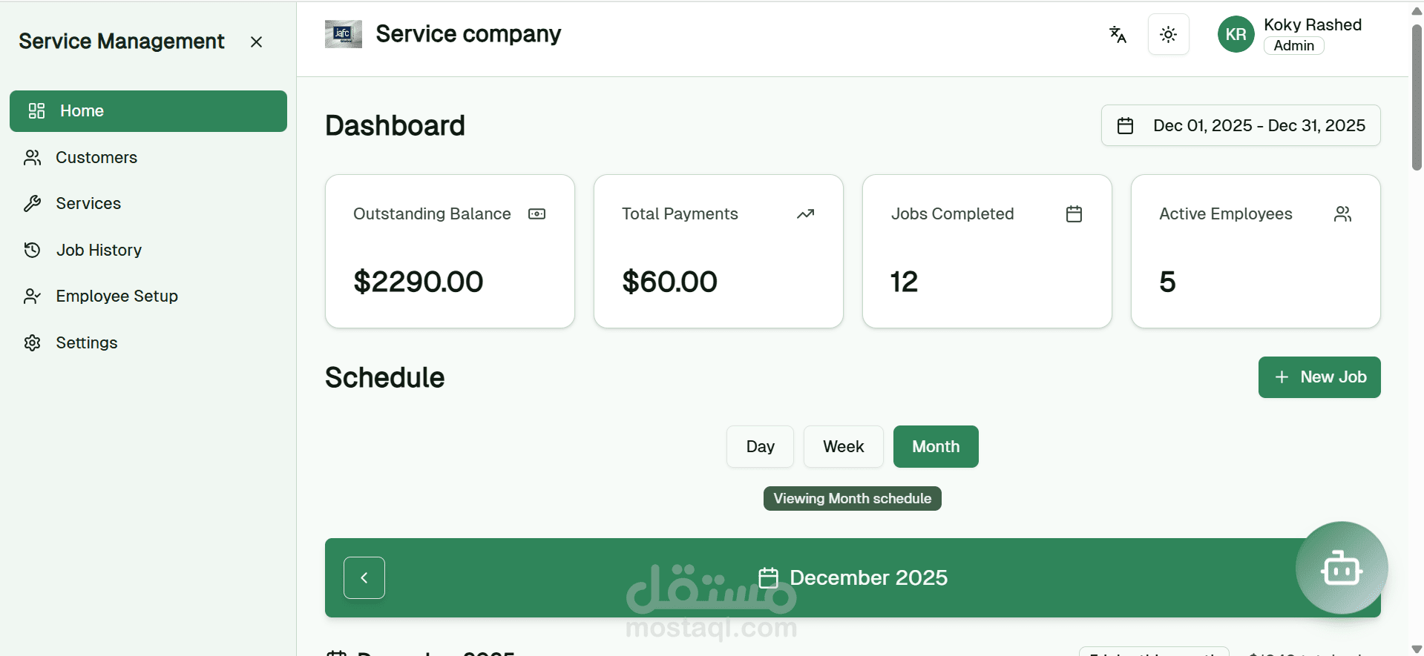Click the credit card icon on Outstanding Balance

click(x=537, y=214)
